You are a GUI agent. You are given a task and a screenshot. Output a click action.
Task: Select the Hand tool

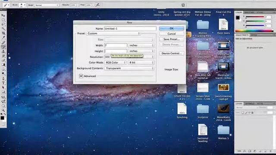click(x=3, y=106)
